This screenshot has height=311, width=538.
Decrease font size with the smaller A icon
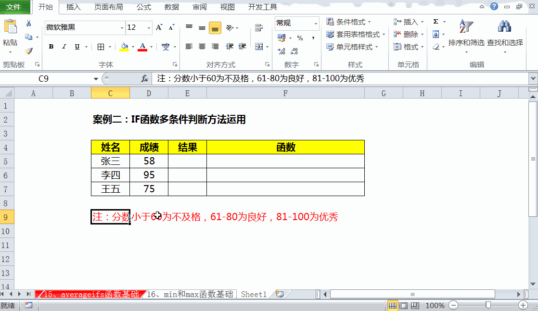(172, 27)
